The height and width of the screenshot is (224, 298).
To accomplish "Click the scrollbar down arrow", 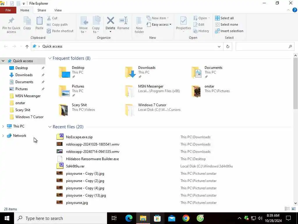I will pyautogui.click(x=295, y=203).
